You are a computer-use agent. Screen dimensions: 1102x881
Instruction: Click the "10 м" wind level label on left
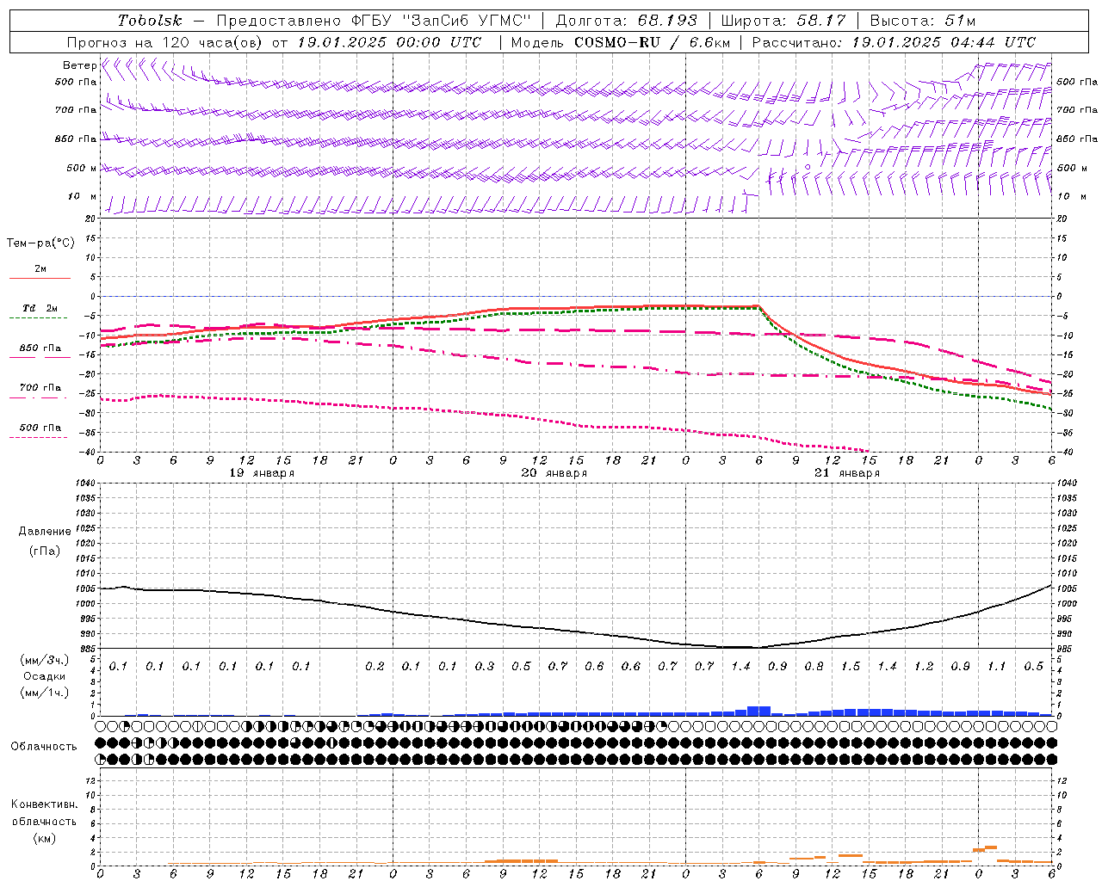click(x=83, y=196)
